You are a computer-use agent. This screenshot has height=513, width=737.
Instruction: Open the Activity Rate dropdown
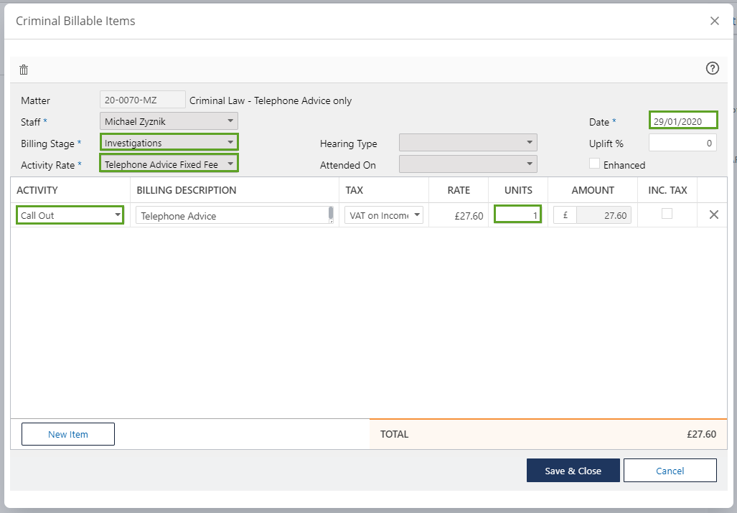pyautogui.click(x=169, y=164)
